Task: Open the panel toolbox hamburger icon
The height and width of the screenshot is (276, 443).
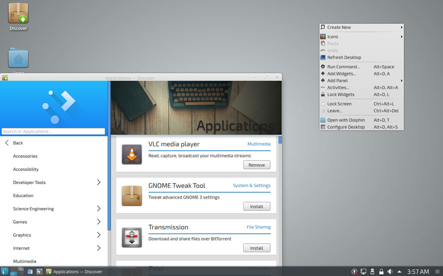Action: pos(437,272)
